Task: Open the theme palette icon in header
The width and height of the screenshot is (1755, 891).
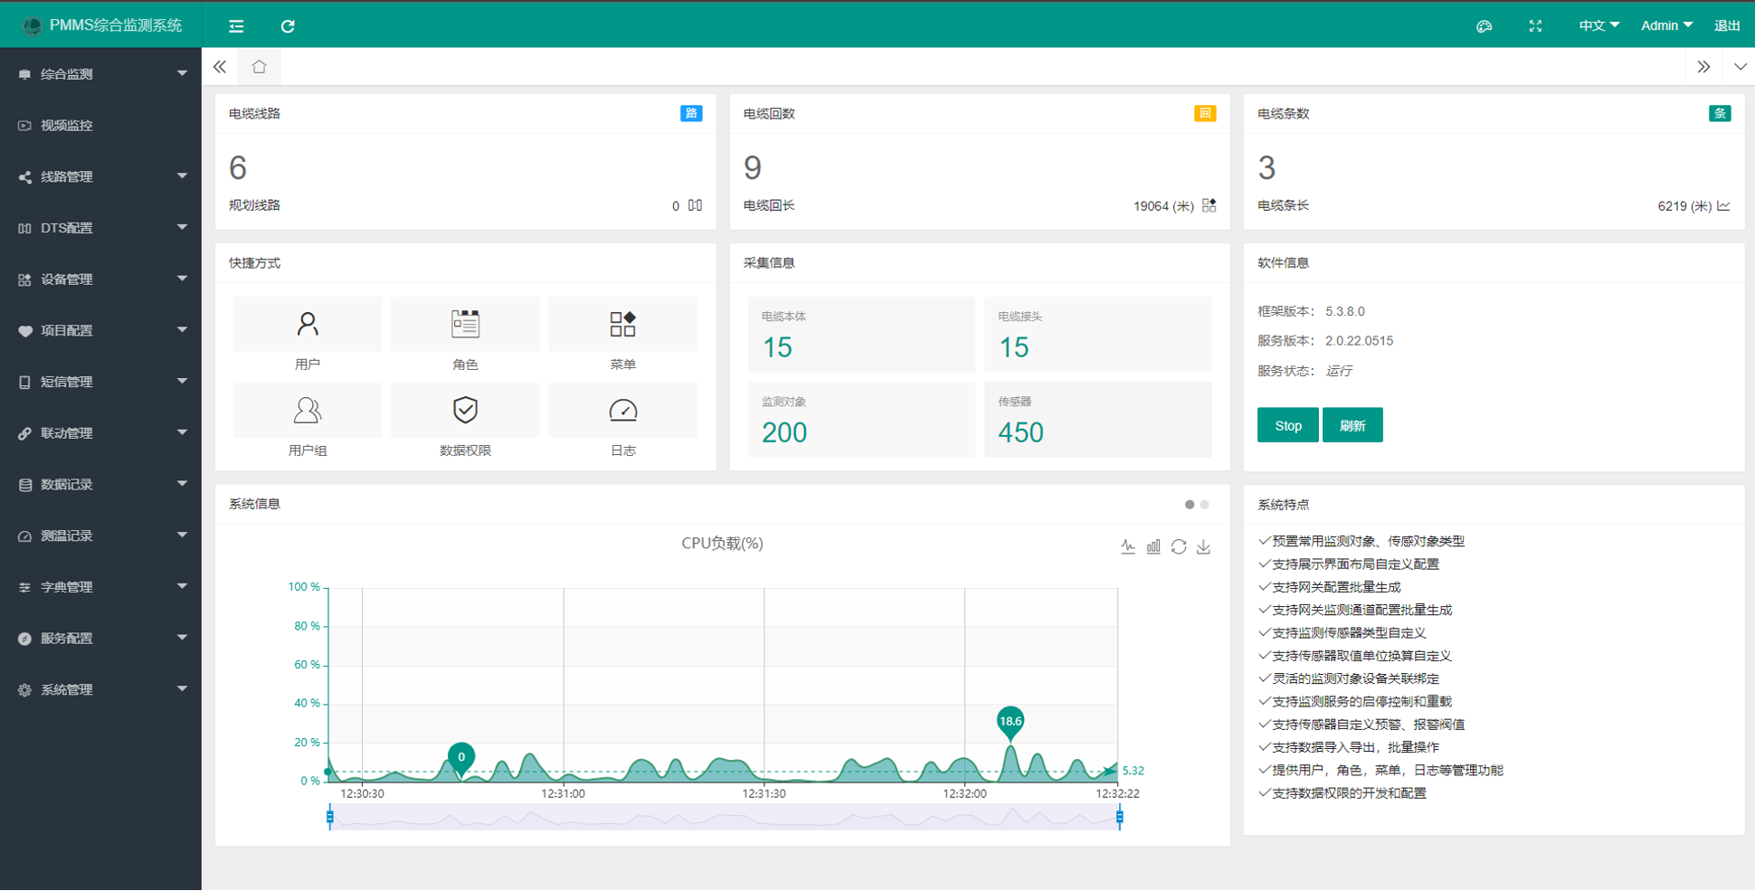Action: click(x=1484, y=26)
